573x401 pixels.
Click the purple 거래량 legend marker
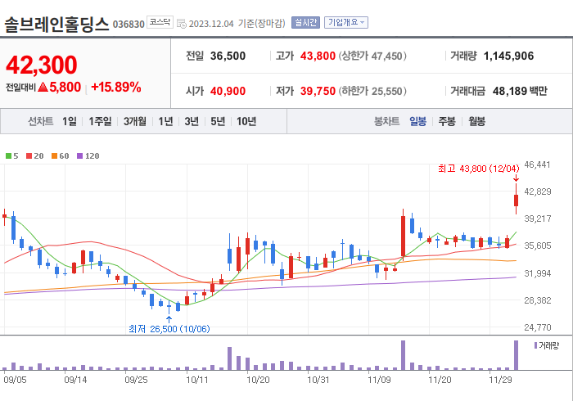tap(535, 345)
